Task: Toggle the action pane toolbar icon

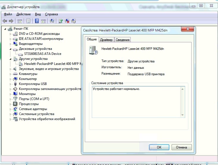Action: point(43,21)
